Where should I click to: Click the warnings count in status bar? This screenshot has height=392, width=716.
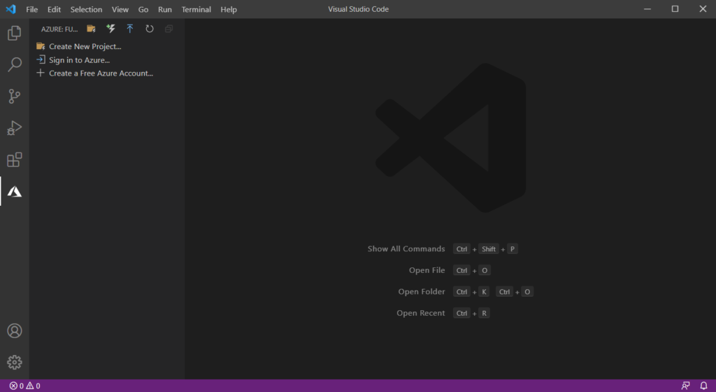pyautogui.click(x=33, y=386)
